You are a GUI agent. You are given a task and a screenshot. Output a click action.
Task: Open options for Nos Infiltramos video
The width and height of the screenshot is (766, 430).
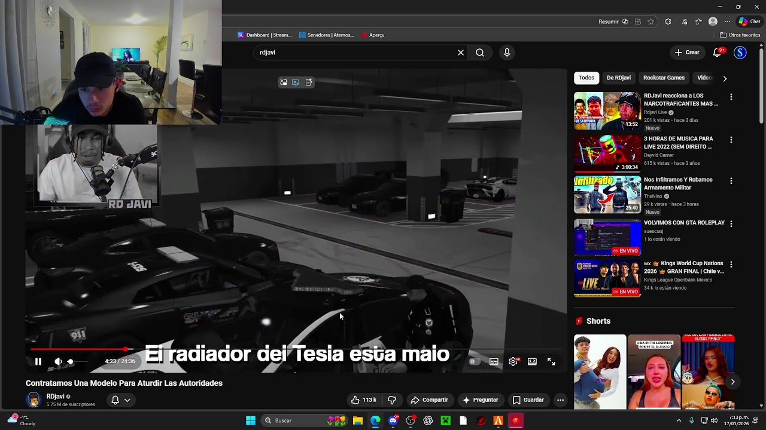(x=731, y=180)
